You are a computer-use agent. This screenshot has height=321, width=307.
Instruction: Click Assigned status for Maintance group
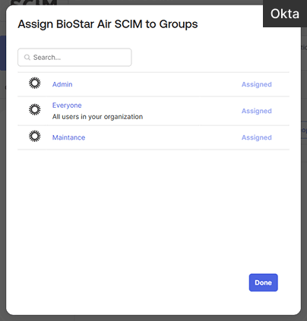coord(257,137)
